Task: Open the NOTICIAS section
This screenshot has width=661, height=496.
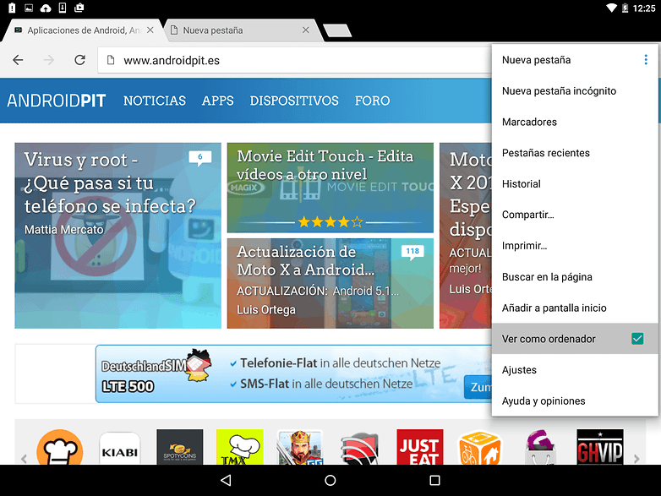Action: click(x=155, y=101)
